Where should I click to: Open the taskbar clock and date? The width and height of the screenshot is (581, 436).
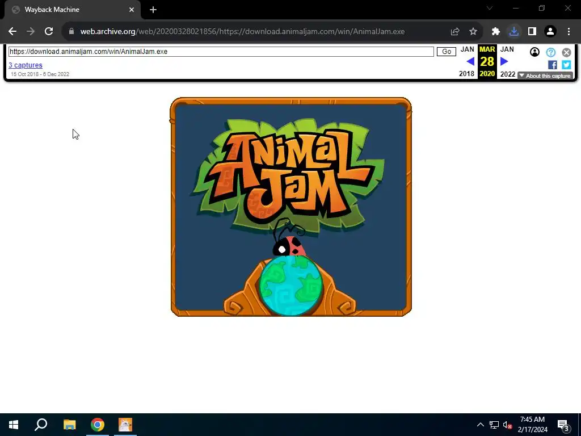tap(532, 425)
